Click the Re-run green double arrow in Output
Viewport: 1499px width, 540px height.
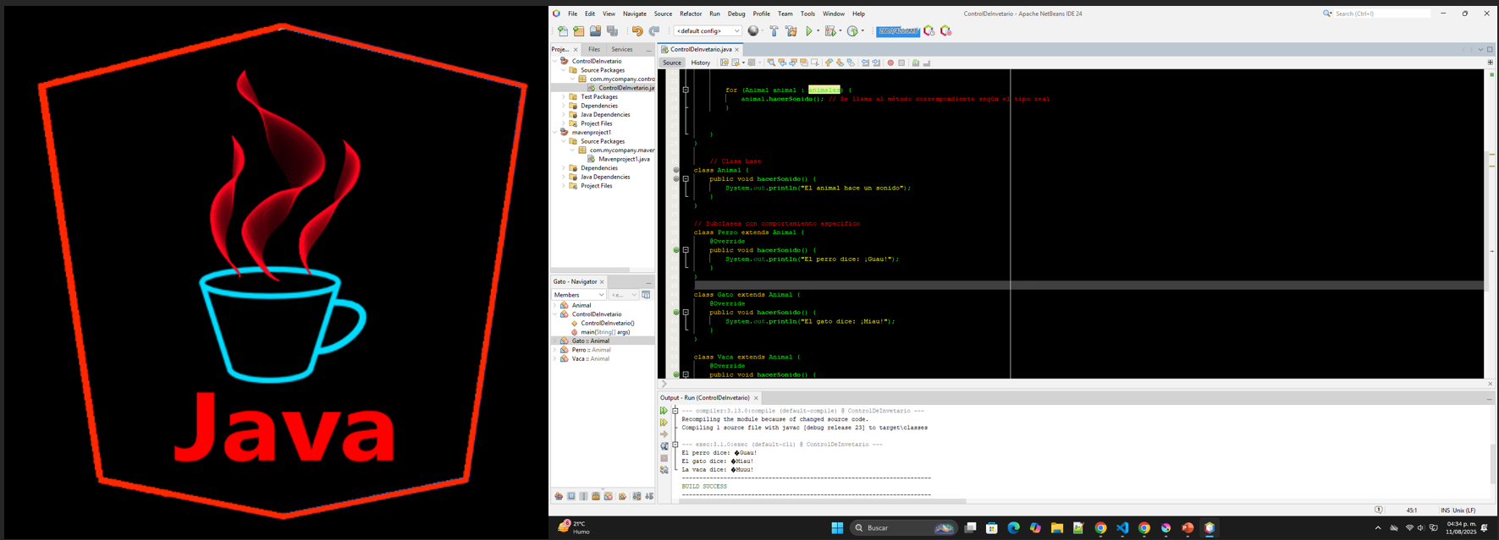[x=664, y=411]
